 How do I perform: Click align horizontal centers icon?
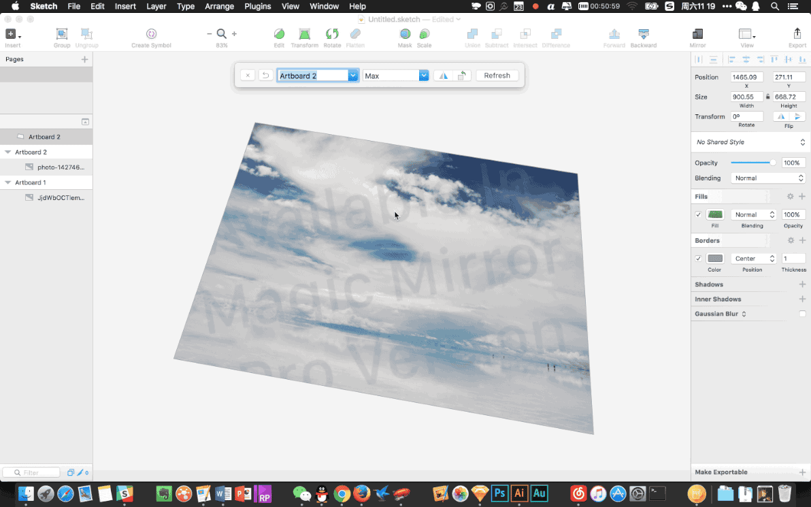pyautogui.click(x=746, y=59)
